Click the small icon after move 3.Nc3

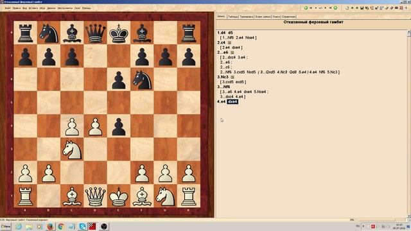[x=232, y=77]
